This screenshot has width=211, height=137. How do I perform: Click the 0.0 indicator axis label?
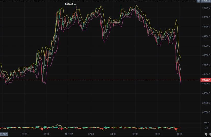click(206, 128)
